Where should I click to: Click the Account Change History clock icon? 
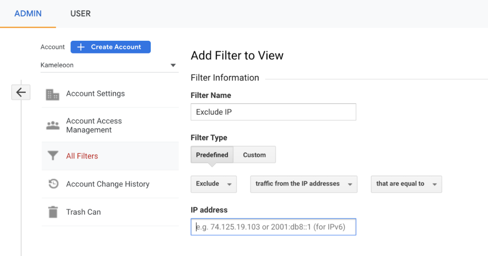coord(53,184)
